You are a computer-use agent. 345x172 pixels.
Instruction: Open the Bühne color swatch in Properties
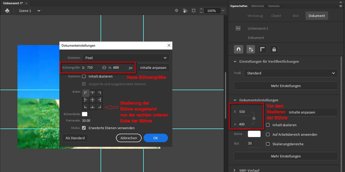pyautogui.click(x=254, y=134)
